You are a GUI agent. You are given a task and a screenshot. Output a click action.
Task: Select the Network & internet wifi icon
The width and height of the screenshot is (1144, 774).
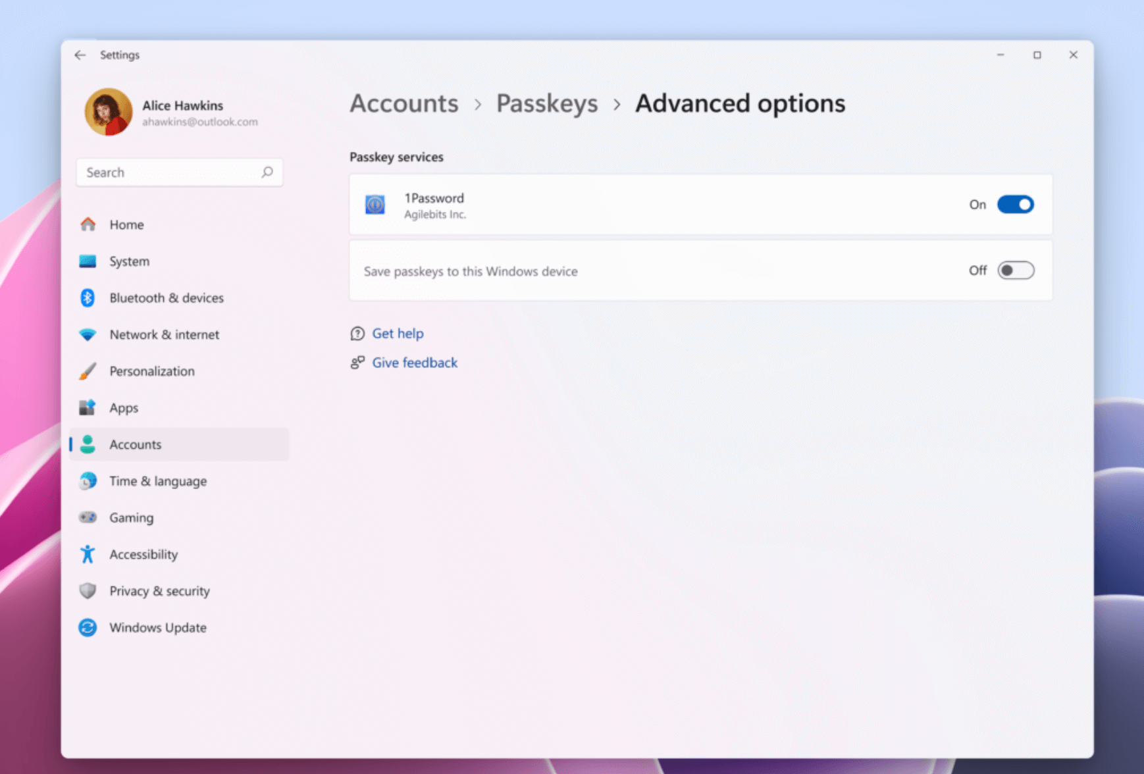click(x=88, y=334)
